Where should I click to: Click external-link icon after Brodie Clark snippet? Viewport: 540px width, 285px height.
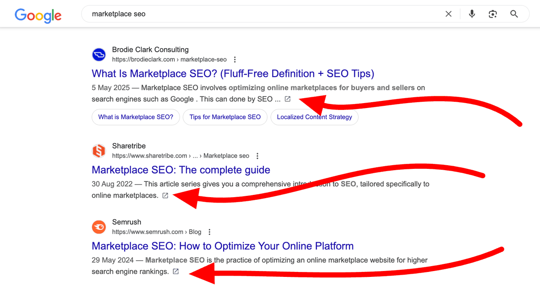point(288,99)
